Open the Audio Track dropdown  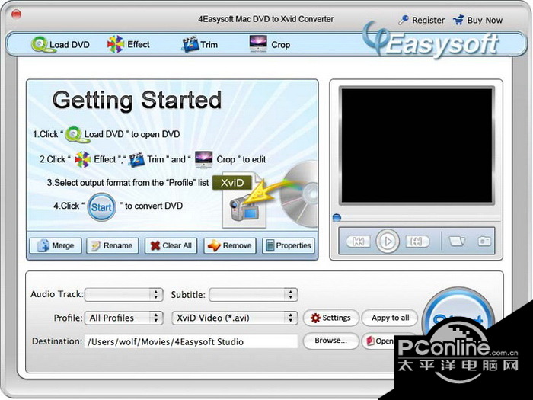pos(123,295)
